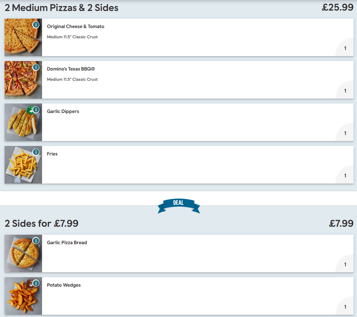Click the green vegetarian badge on Garlic Dippers
The image size is (357, 317).
pyautogui.click(x=30, y=110)
